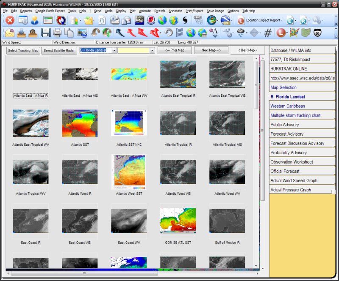Image resolution: width=339 pixels, height=281 pixels.
Task: Click the thumbnail list vertical scrollbar thumb
Action: pos(256,85)
